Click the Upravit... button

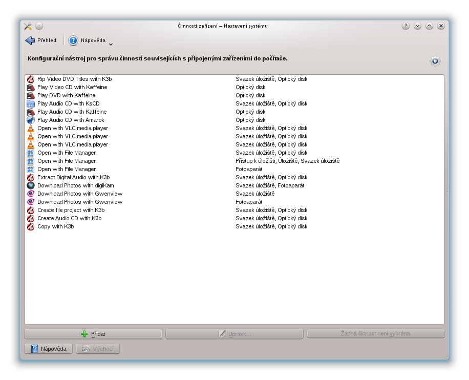tap(234, 334)
